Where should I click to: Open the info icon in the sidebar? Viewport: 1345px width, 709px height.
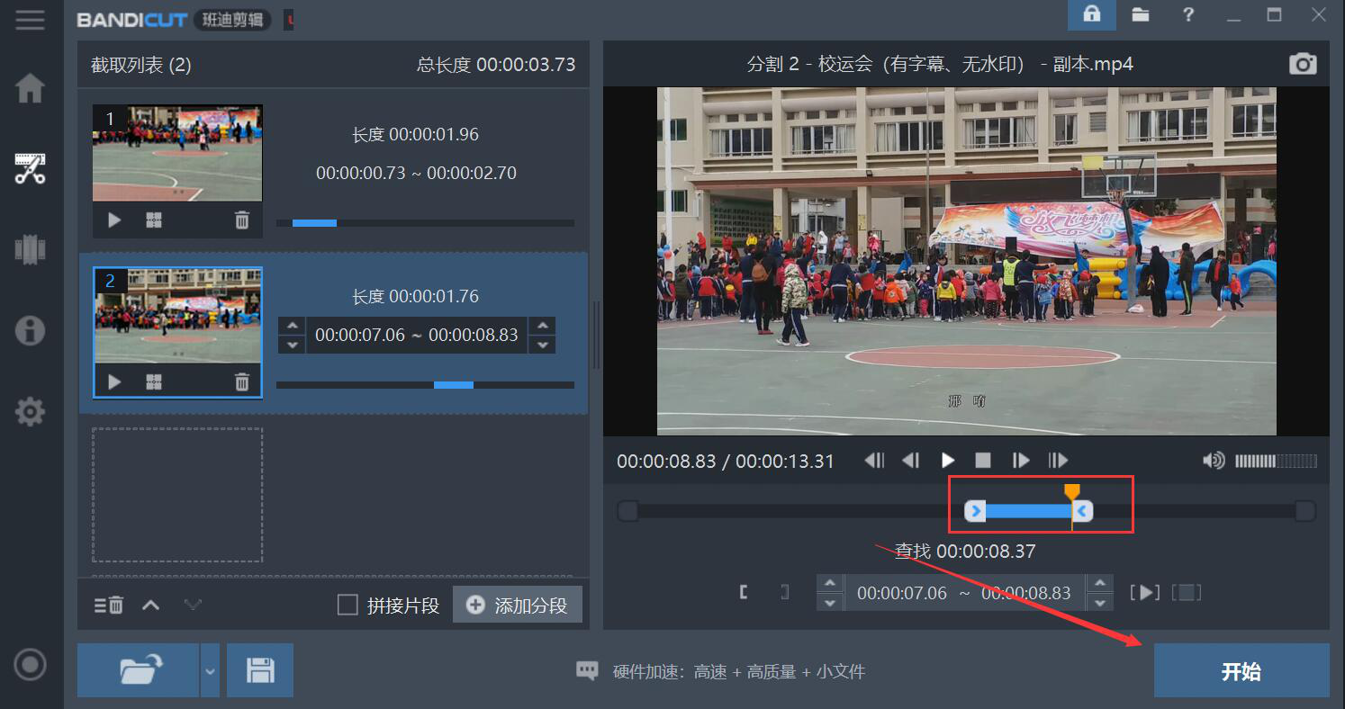(30, 330)
